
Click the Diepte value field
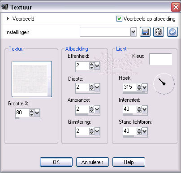[82, 87]
